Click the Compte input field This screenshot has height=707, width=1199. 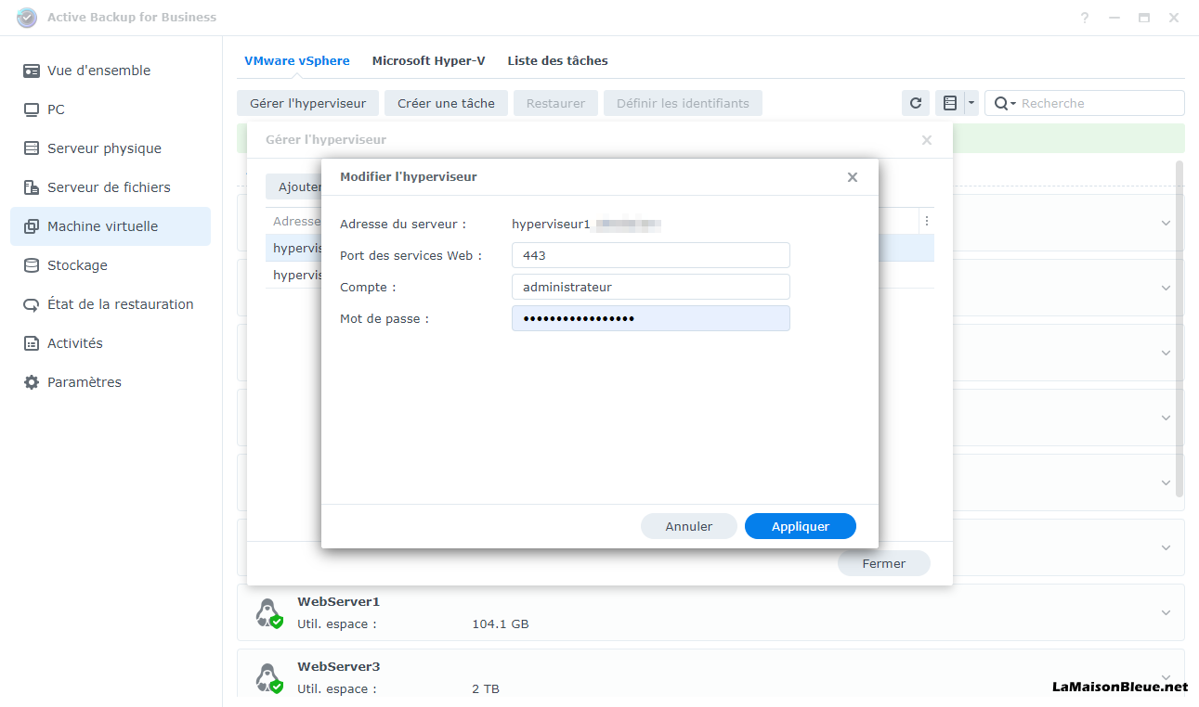(651, 287)
